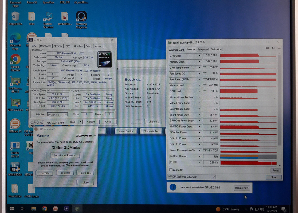
Task: Open the NVIDIA GeForce GTX 680 selector
Action: (191, 177)
